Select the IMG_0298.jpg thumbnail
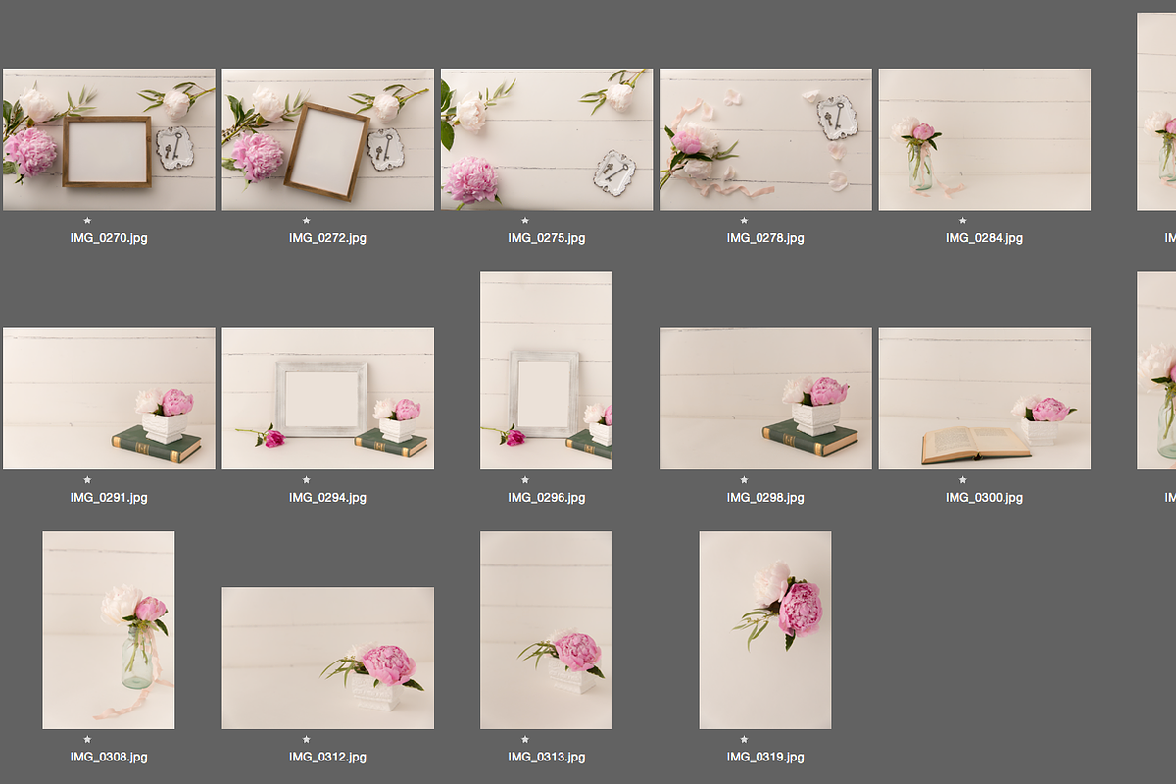Screen dimensions: 1176x784 click(765, 399)
